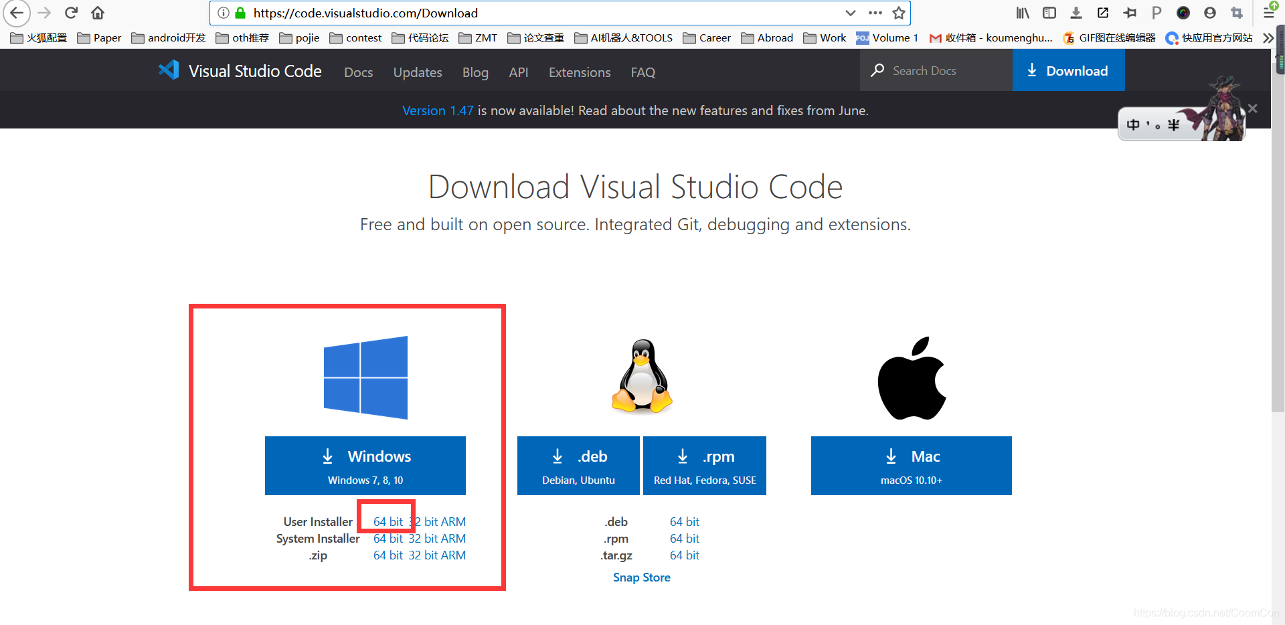This screenshot has height=625, width=1285.
Task: Download Linux .tar.gz 64 bit link
Action: point(685,555)
